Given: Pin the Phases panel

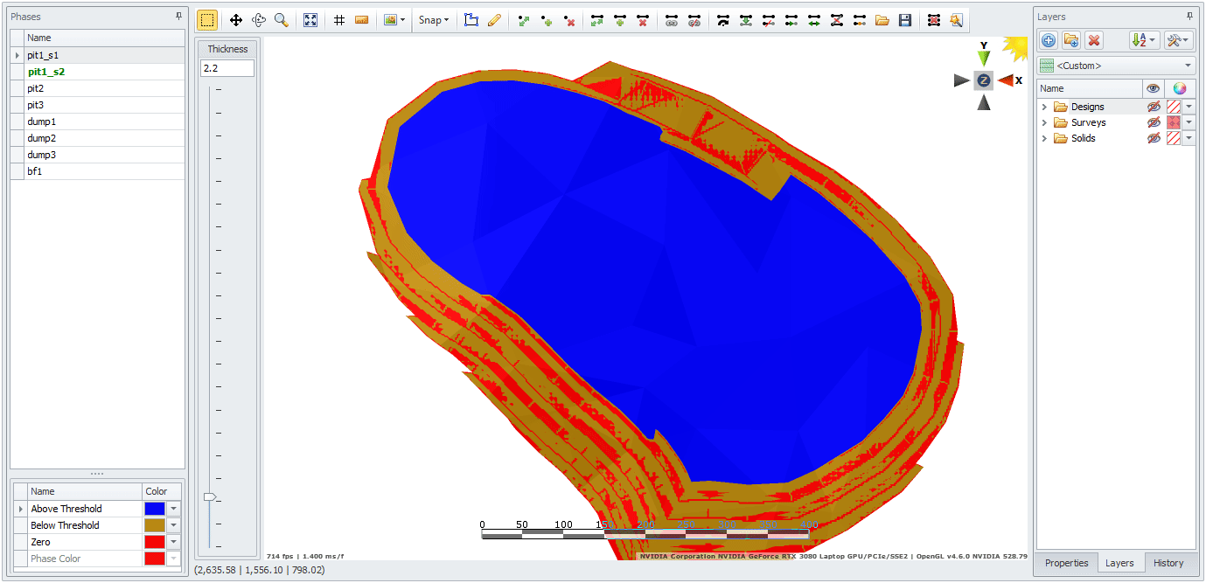Looking at the screenshot, I should tap(179, 16).
